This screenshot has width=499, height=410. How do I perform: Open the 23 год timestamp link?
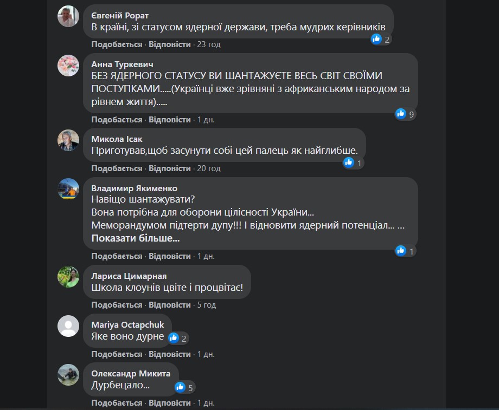point(209,44)
